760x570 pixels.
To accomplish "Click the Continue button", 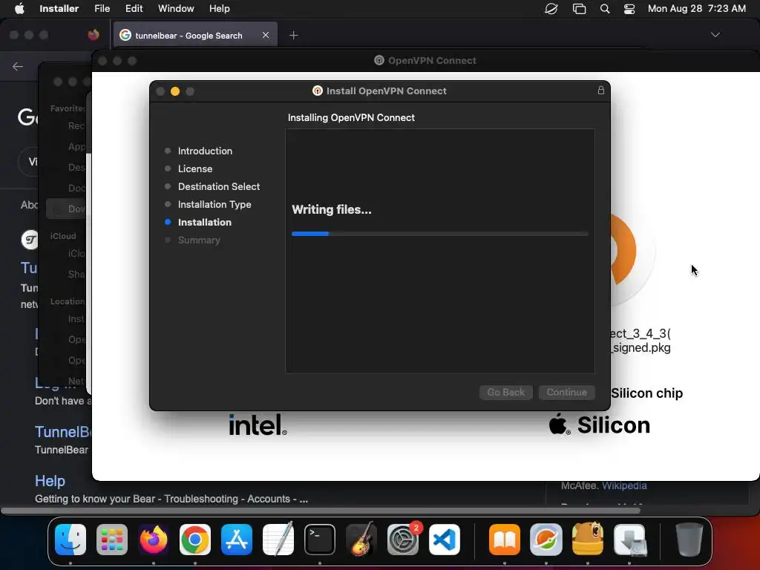I will tap(566, 392).
